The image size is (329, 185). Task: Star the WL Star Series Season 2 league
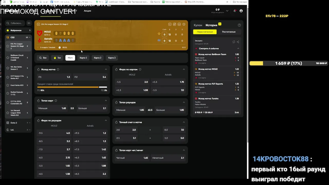click(8, 68)
